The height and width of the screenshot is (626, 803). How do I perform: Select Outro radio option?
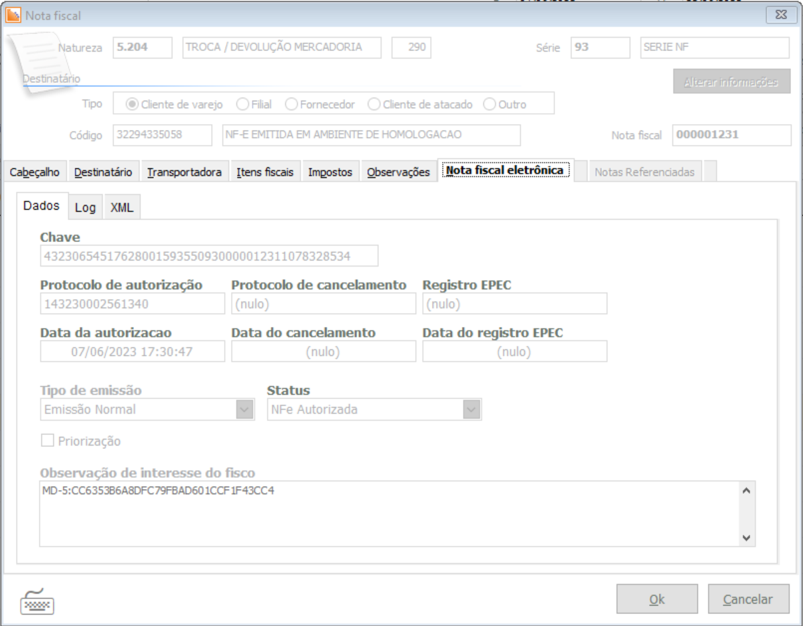click(x=505, y=104)
